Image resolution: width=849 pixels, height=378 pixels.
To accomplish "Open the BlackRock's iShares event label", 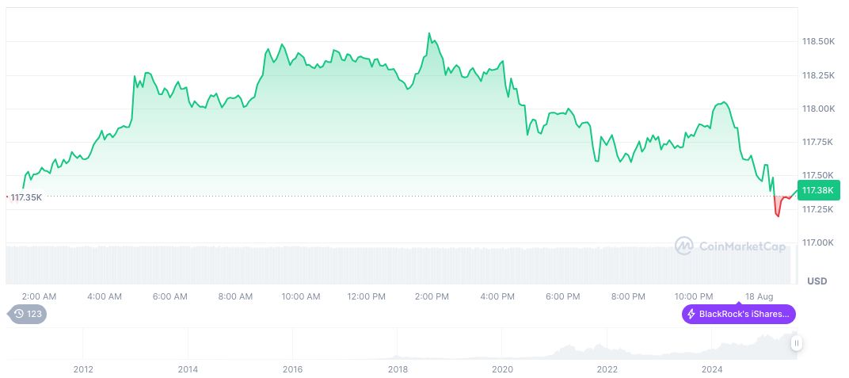I will click(x=744, y=314).
